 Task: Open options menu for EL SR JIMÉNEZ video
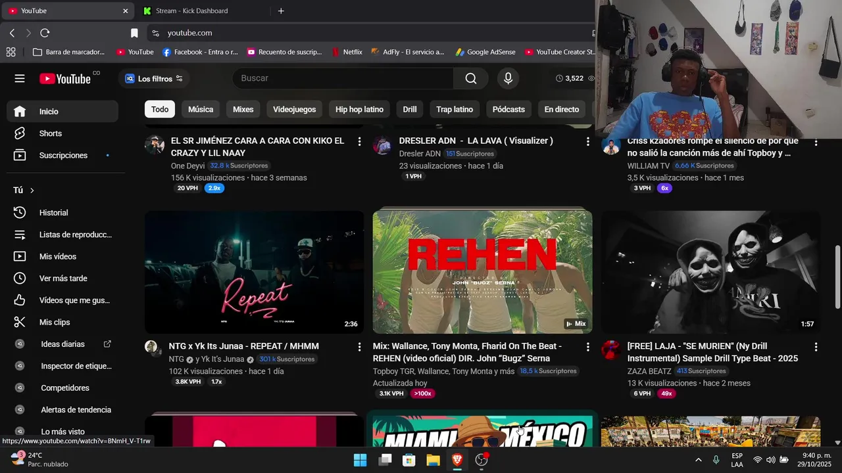point(359,141)
